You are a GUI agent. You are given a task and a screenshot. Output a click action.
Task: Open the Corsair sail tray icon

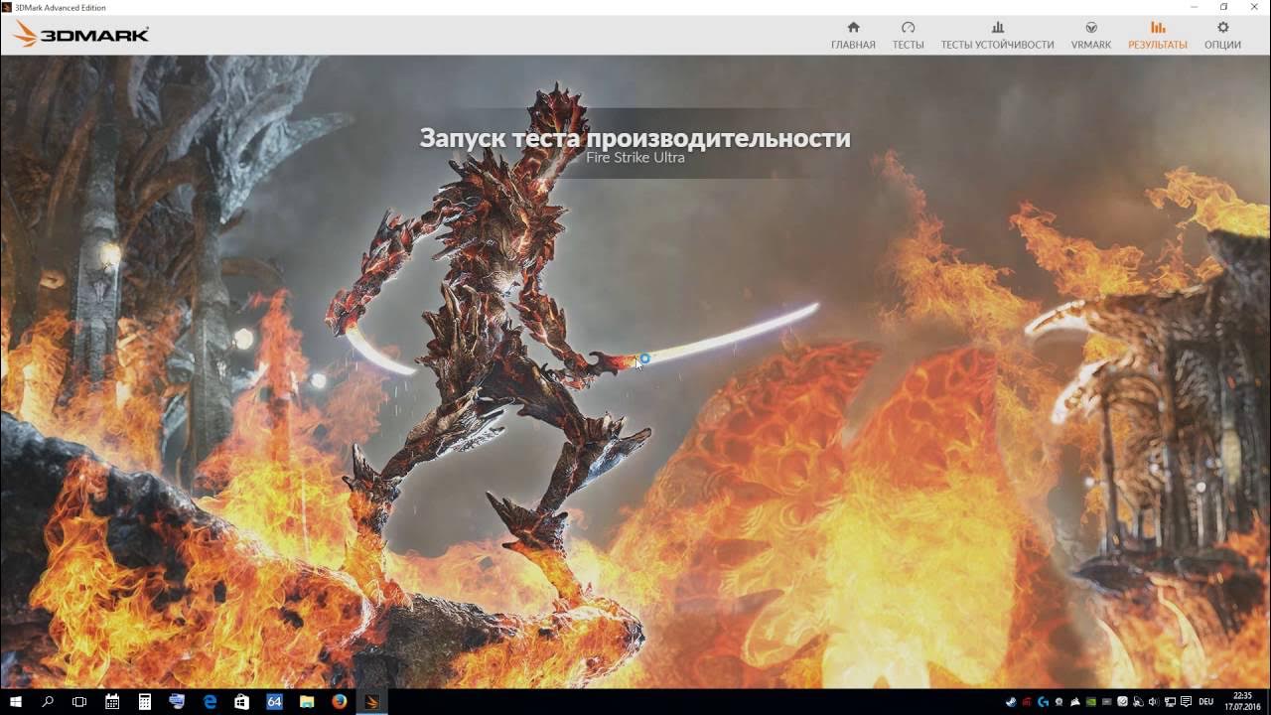1075,701
